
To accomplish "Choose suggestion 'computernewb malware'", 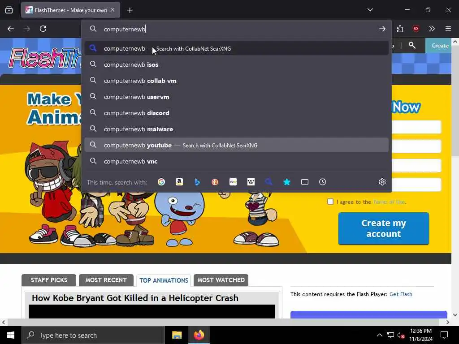I will click(x=237, y=129).
